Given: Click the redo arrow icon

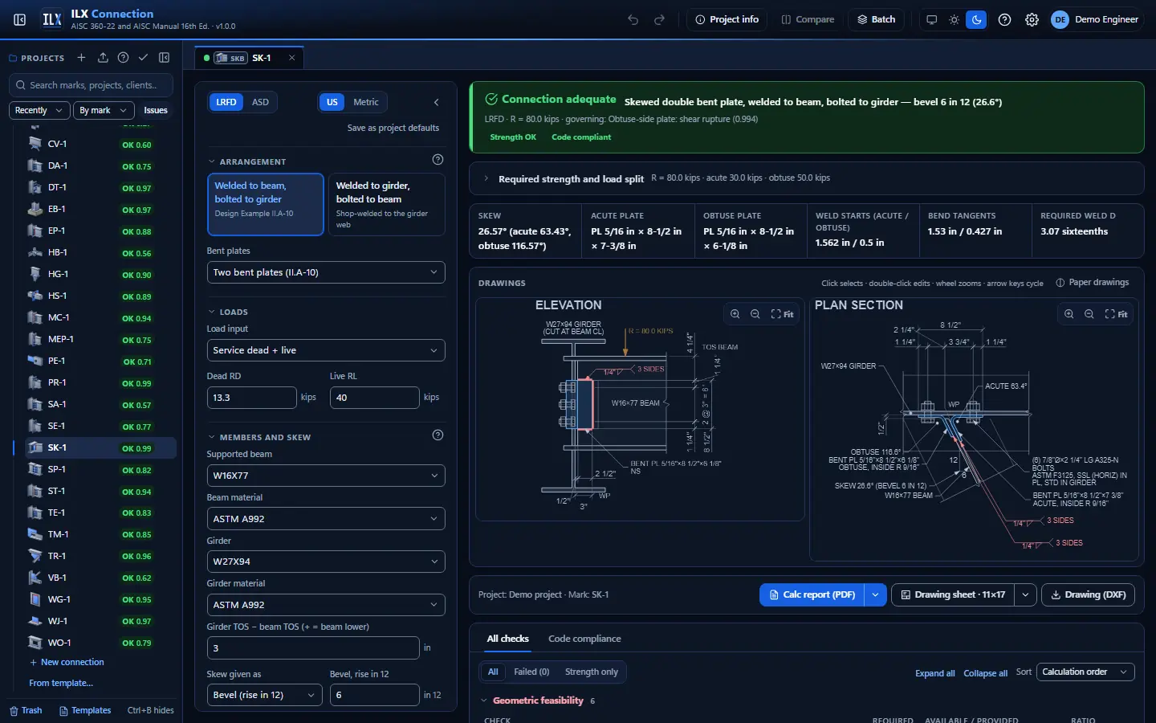Looking at the screenshot, I should point(660,19).
